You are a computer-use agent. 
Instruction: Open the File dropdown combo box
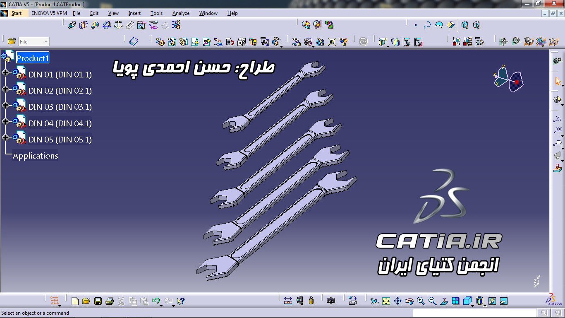pos(34,41)
